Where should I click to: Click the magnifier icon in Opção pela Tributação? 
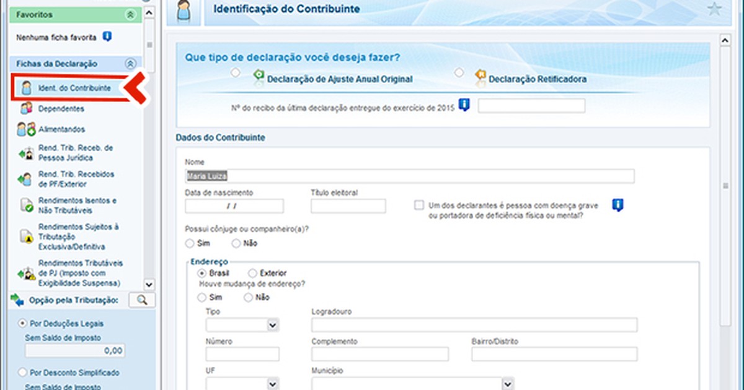(x=141, y=300)
